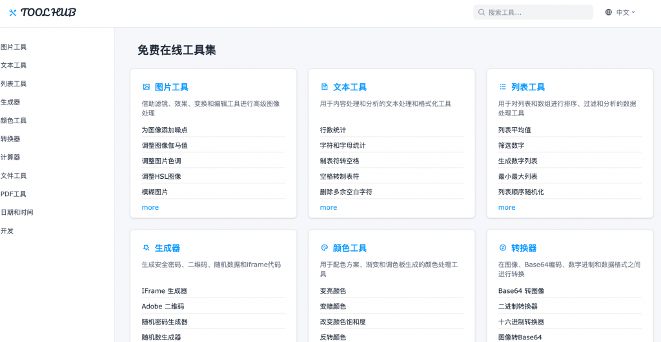Image resolution: width=661 pixels, height=342 pixels.
Task: Click more in the 图片工具 card
Action: pos(150,207)
